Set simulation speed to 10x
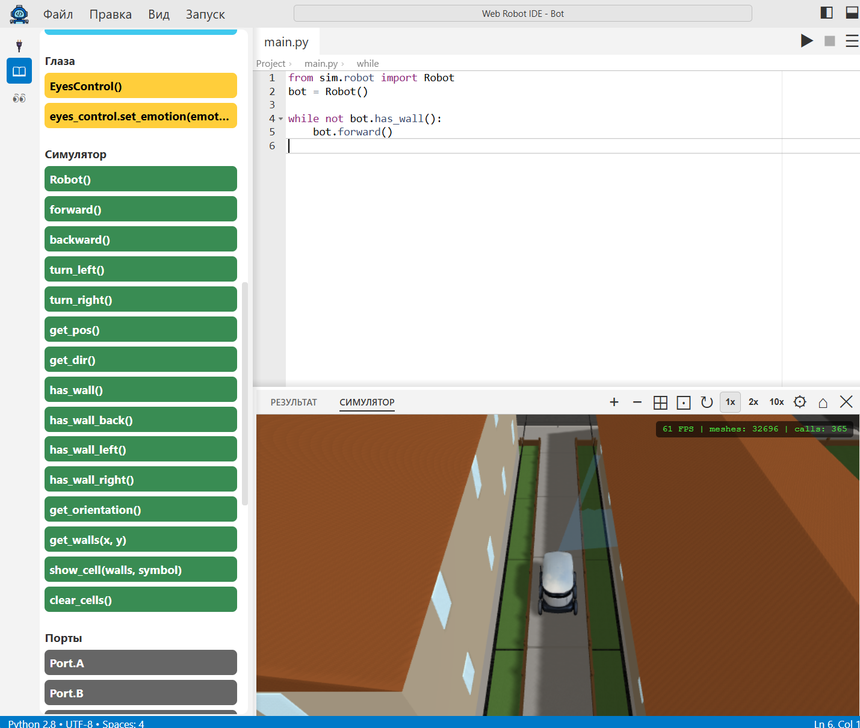 coord(777,402)
